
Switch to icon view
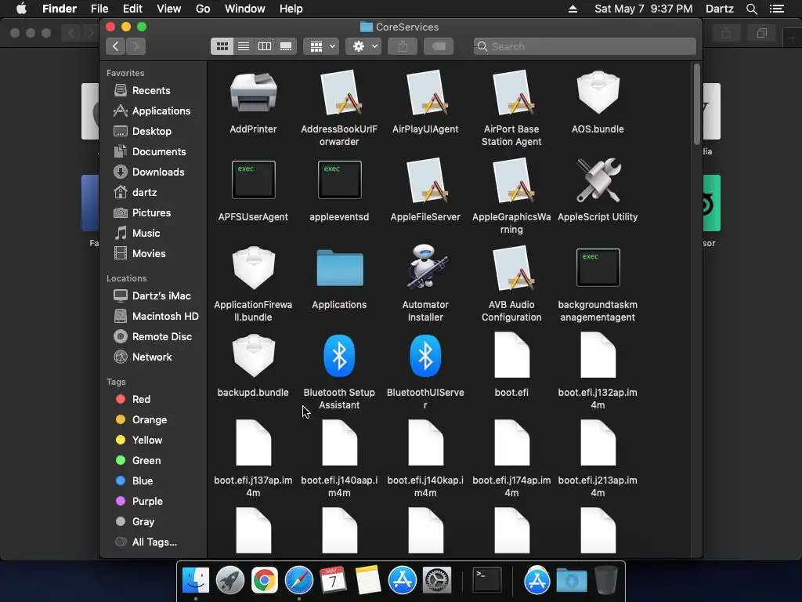222,46
